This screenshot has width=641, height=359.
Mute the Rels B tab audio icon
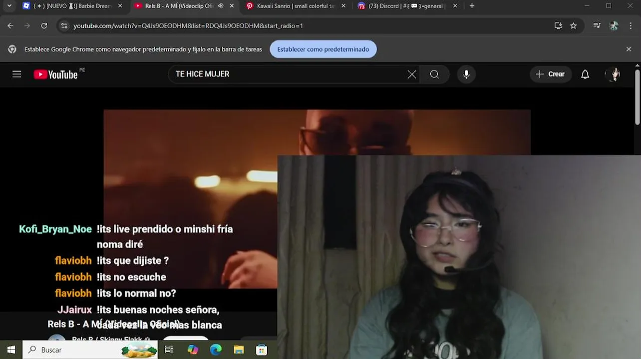[220, 6]
